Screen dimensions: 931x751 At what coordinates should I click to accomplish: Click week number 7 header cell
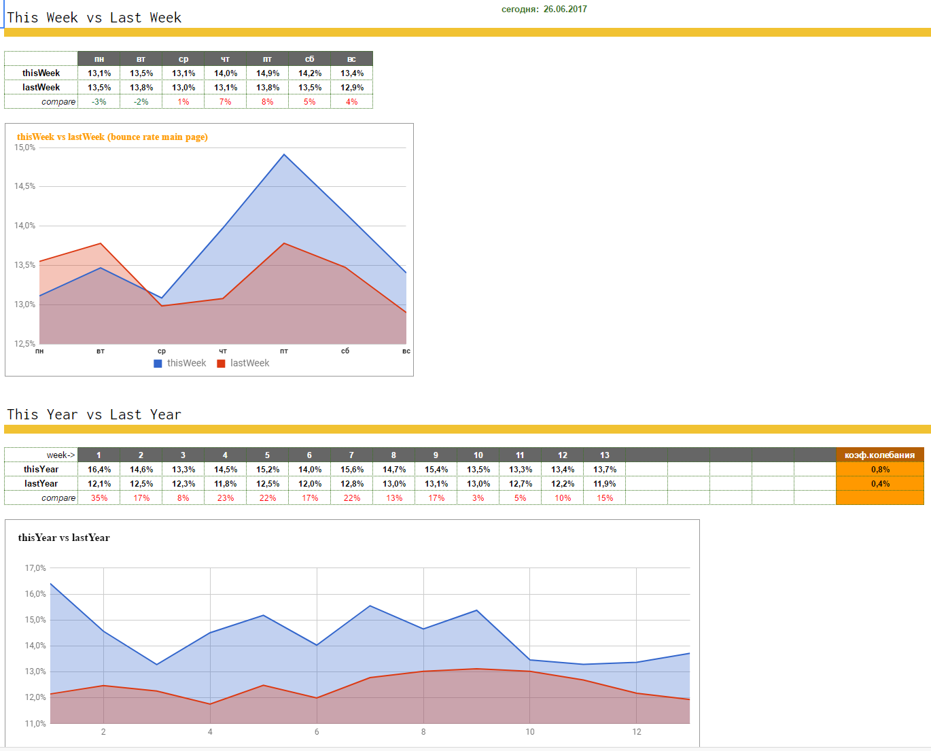click(x=352, y=455)
